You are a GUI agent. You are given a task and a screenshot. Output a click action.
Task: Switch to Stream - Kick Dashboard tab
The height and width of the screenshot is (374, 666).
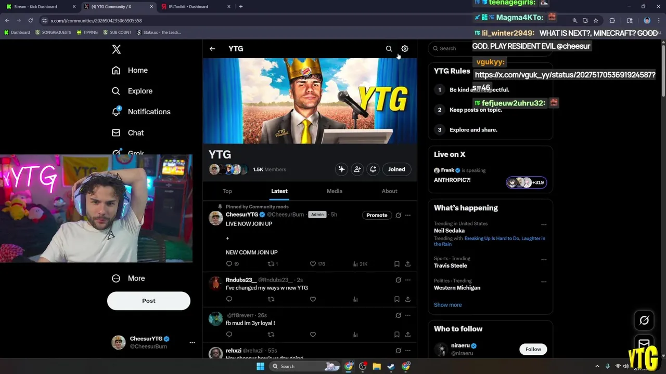tap(41, 7)
